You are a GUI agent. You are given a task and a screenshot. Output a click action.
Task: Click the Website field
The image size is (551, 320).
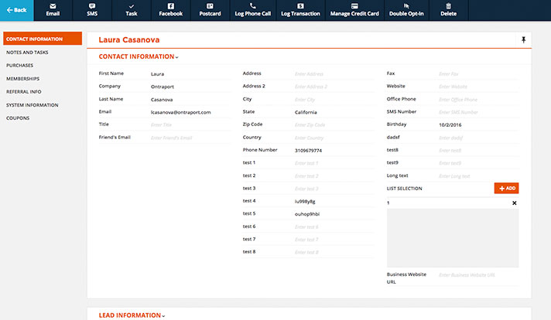click(x=478, y=87)
